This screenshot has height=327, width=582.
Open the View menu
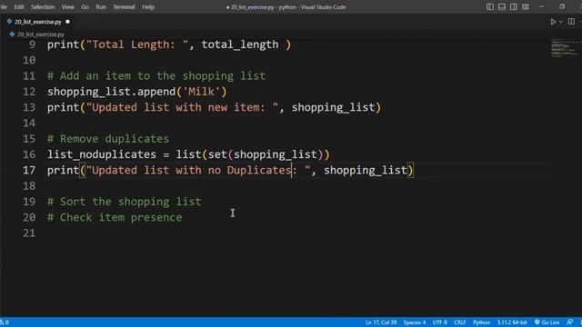click(67, 6)
